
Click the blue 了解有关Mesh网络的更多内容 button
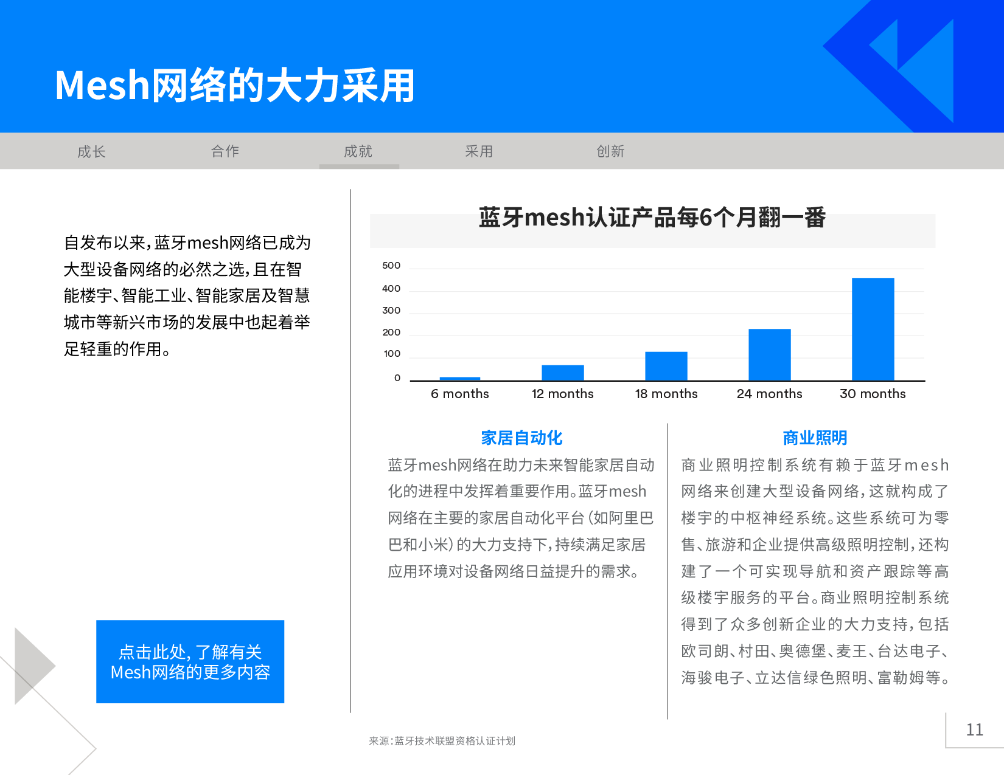pos(190,661)
